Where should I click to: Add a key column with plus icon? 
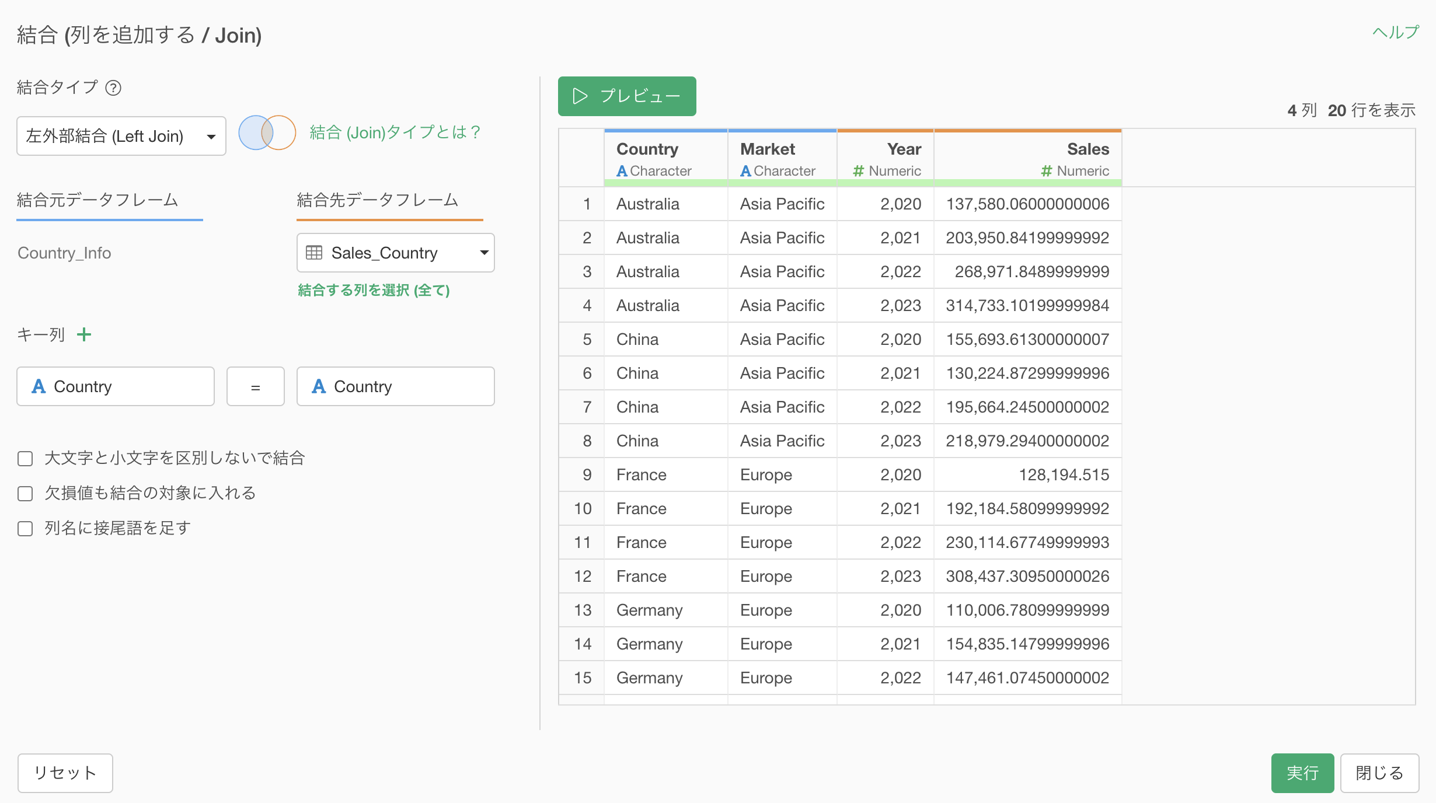point(84,334)
